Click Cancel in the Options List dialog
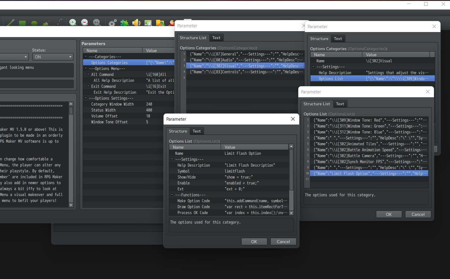 point(418,214)
